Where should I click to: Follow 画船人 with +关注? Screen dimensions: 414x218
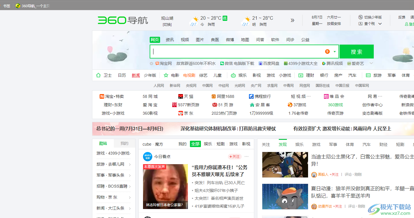pyautogui.click(x=334, y=175)
